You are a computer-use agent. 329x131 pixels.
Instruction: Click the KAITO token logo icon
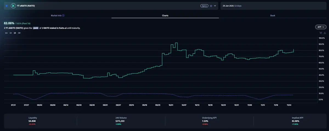(x=13, y=6)
